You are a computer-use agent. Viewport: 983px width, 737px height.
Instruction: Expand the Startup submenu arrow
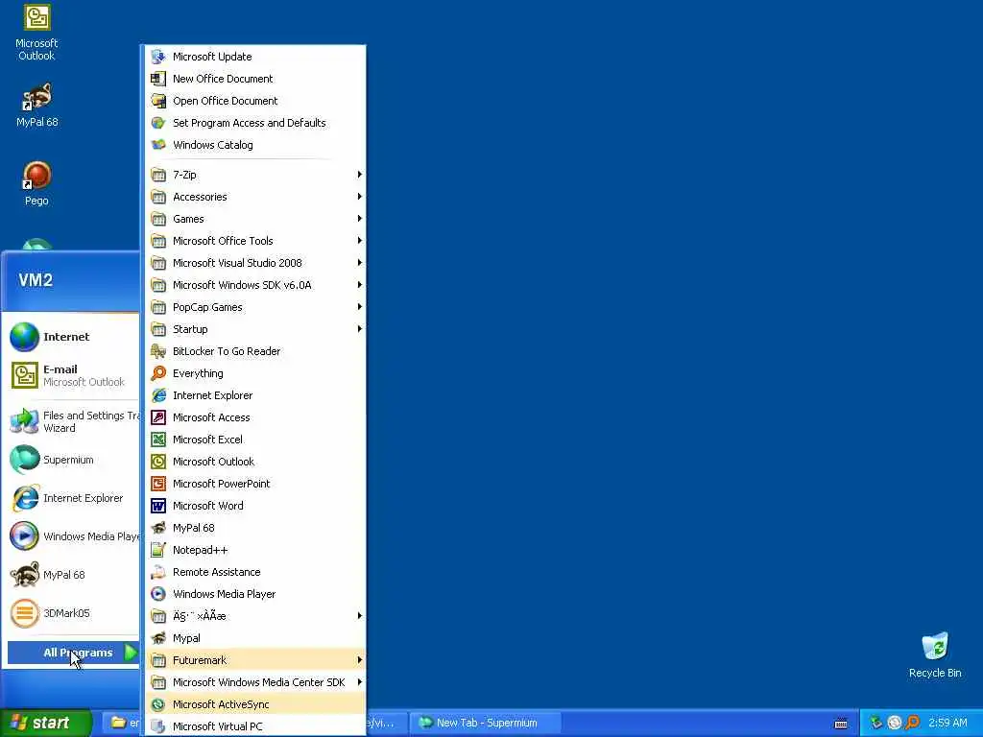coord(359,328)
